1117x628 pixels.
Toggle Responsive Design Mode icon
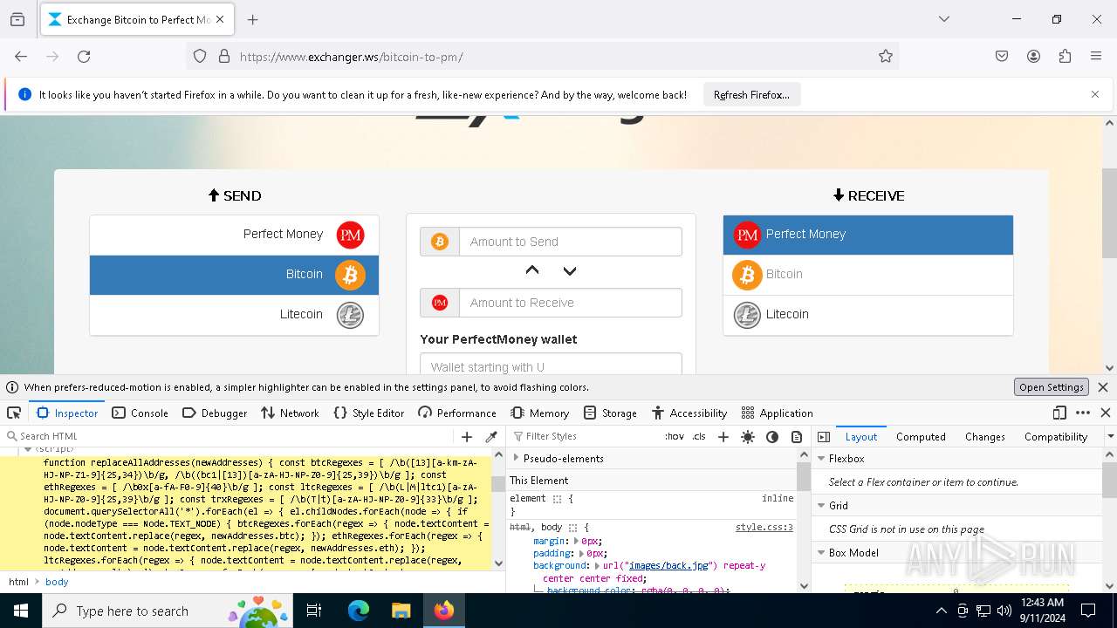coord(1059,413)
